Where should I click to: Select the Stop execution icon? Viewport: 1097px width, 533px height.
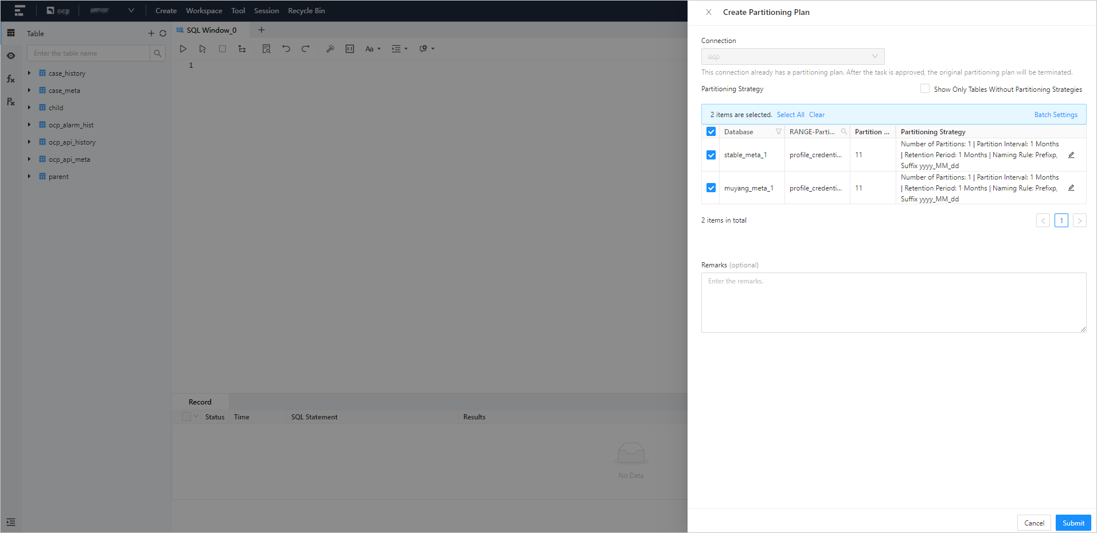tap(222, 49)
